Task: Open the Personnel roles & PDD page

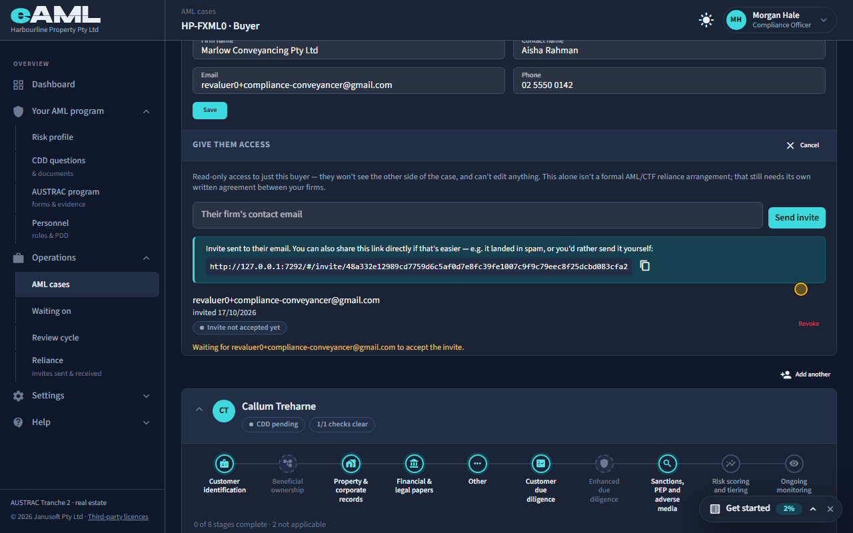Action: tap(87, 229)
